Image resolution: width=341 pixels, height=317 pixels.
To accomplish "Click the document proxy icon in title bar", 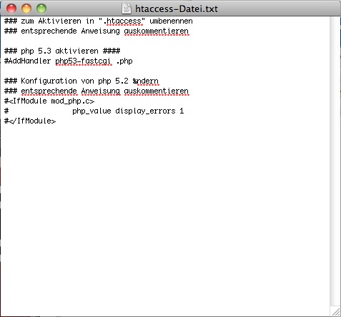I will coord(127,9).
